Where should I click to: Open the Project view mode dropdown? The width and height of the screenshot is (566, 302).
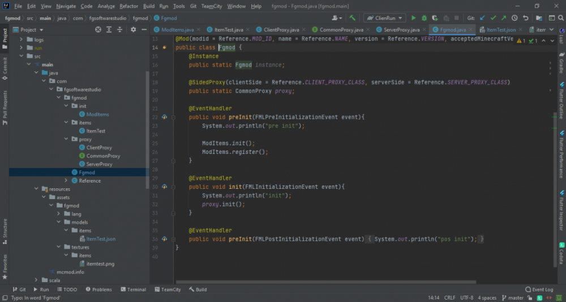tap(28, 29)
